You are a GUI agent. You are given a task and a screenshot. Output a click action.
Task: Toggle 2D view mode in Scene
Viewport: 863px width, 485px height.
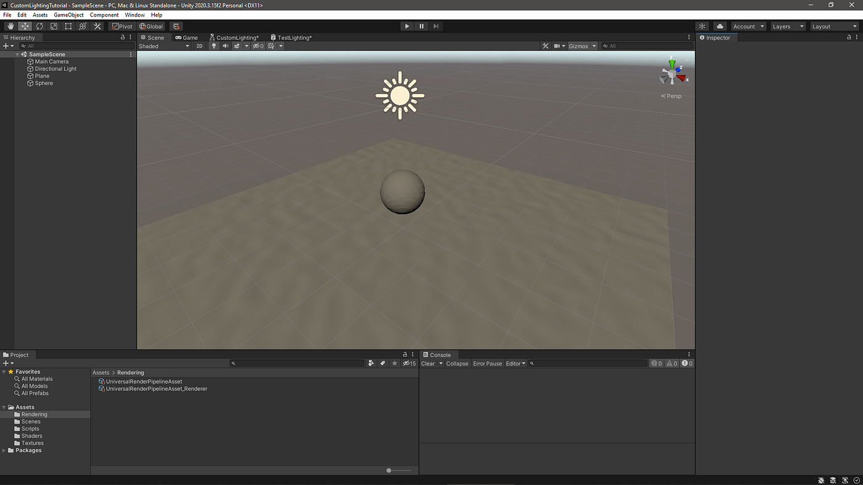click(x=200, y=46)
